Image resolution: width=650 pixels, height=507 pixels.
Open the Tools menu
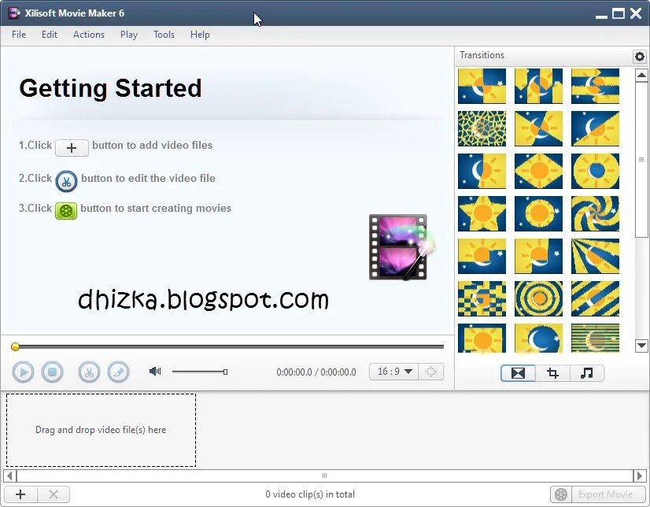pos(164,35)
